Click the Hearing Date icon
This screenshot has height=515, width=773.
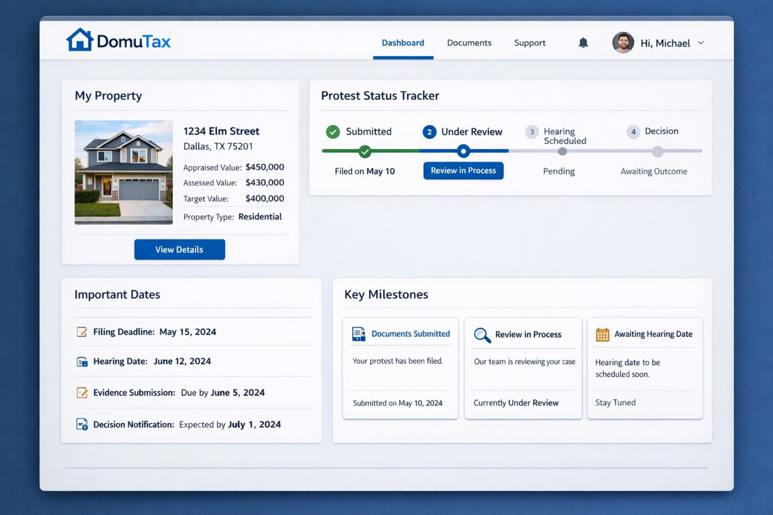point(82,362)
